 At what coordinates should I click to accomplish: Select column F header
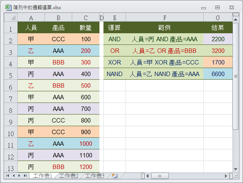(164, 18)
